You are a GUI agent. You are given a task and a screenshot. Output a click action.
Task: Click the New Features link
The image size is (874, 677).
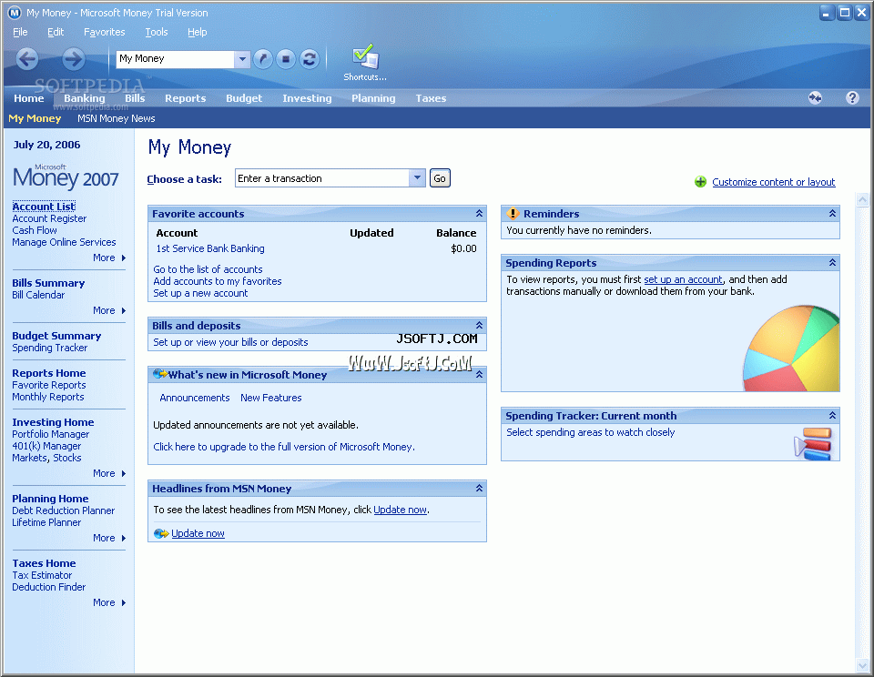(x=271, y=398)
